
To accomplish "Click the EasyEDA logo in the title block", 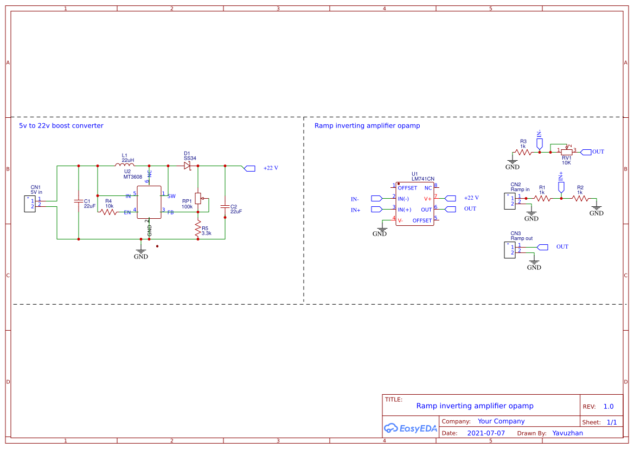I will 410,428.
